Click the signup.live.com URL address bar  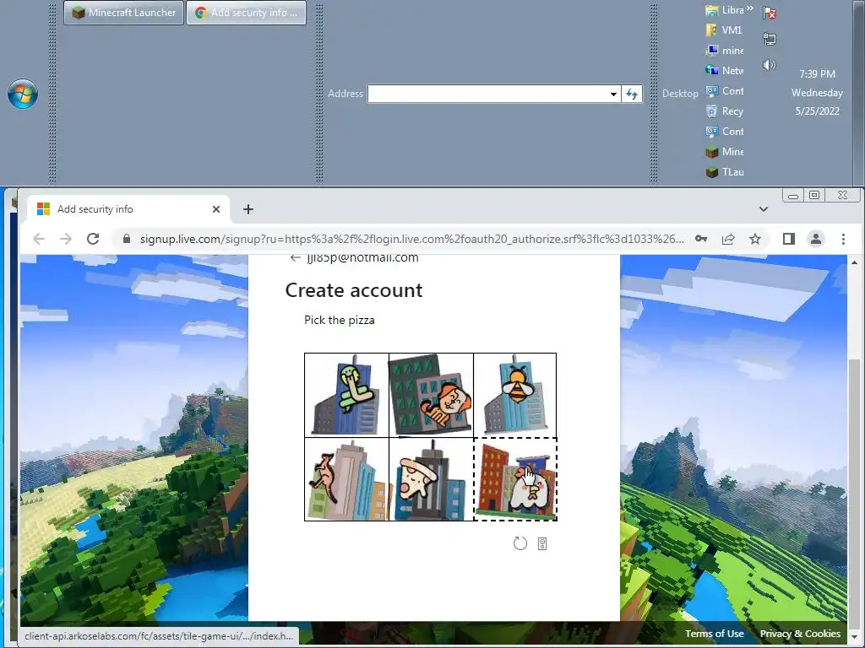point(411,239)
